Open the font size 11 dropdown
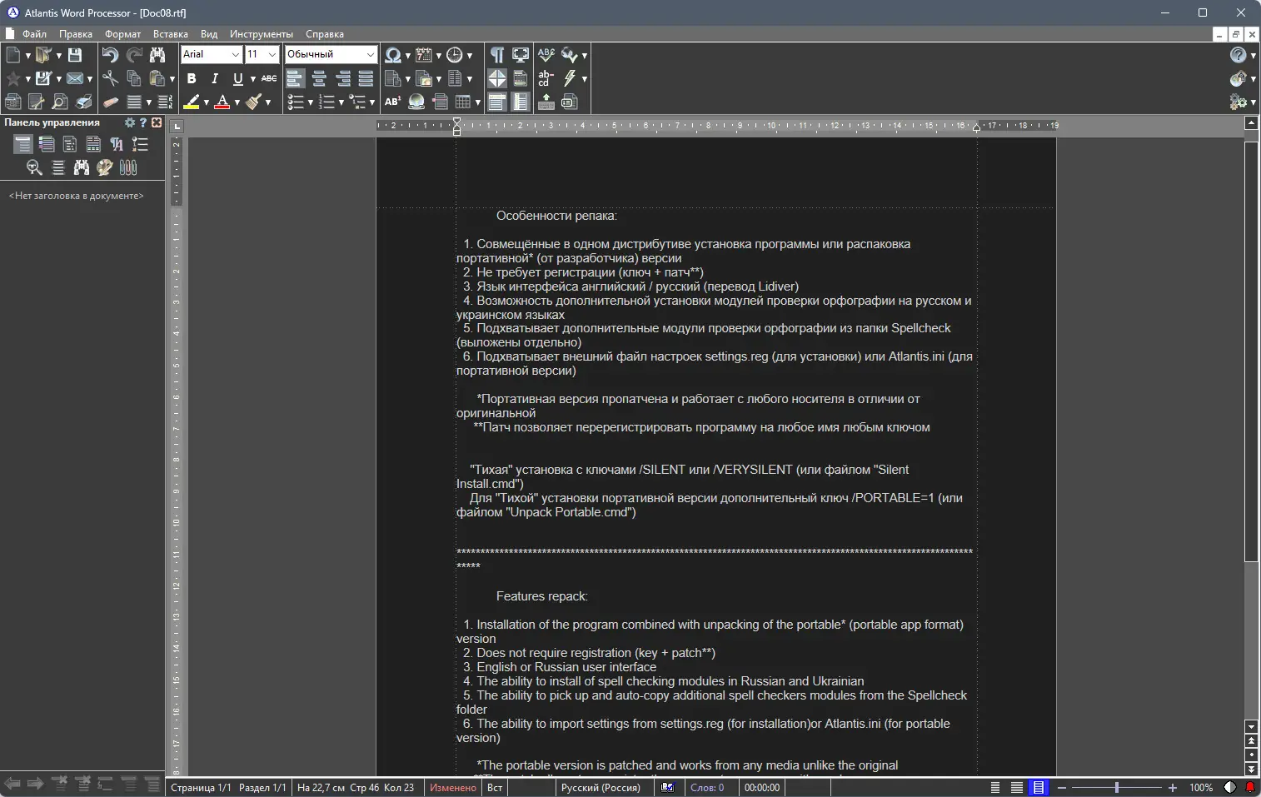Image resolution: width=1261 pixels, height=797 pixels. pos(272,54)
